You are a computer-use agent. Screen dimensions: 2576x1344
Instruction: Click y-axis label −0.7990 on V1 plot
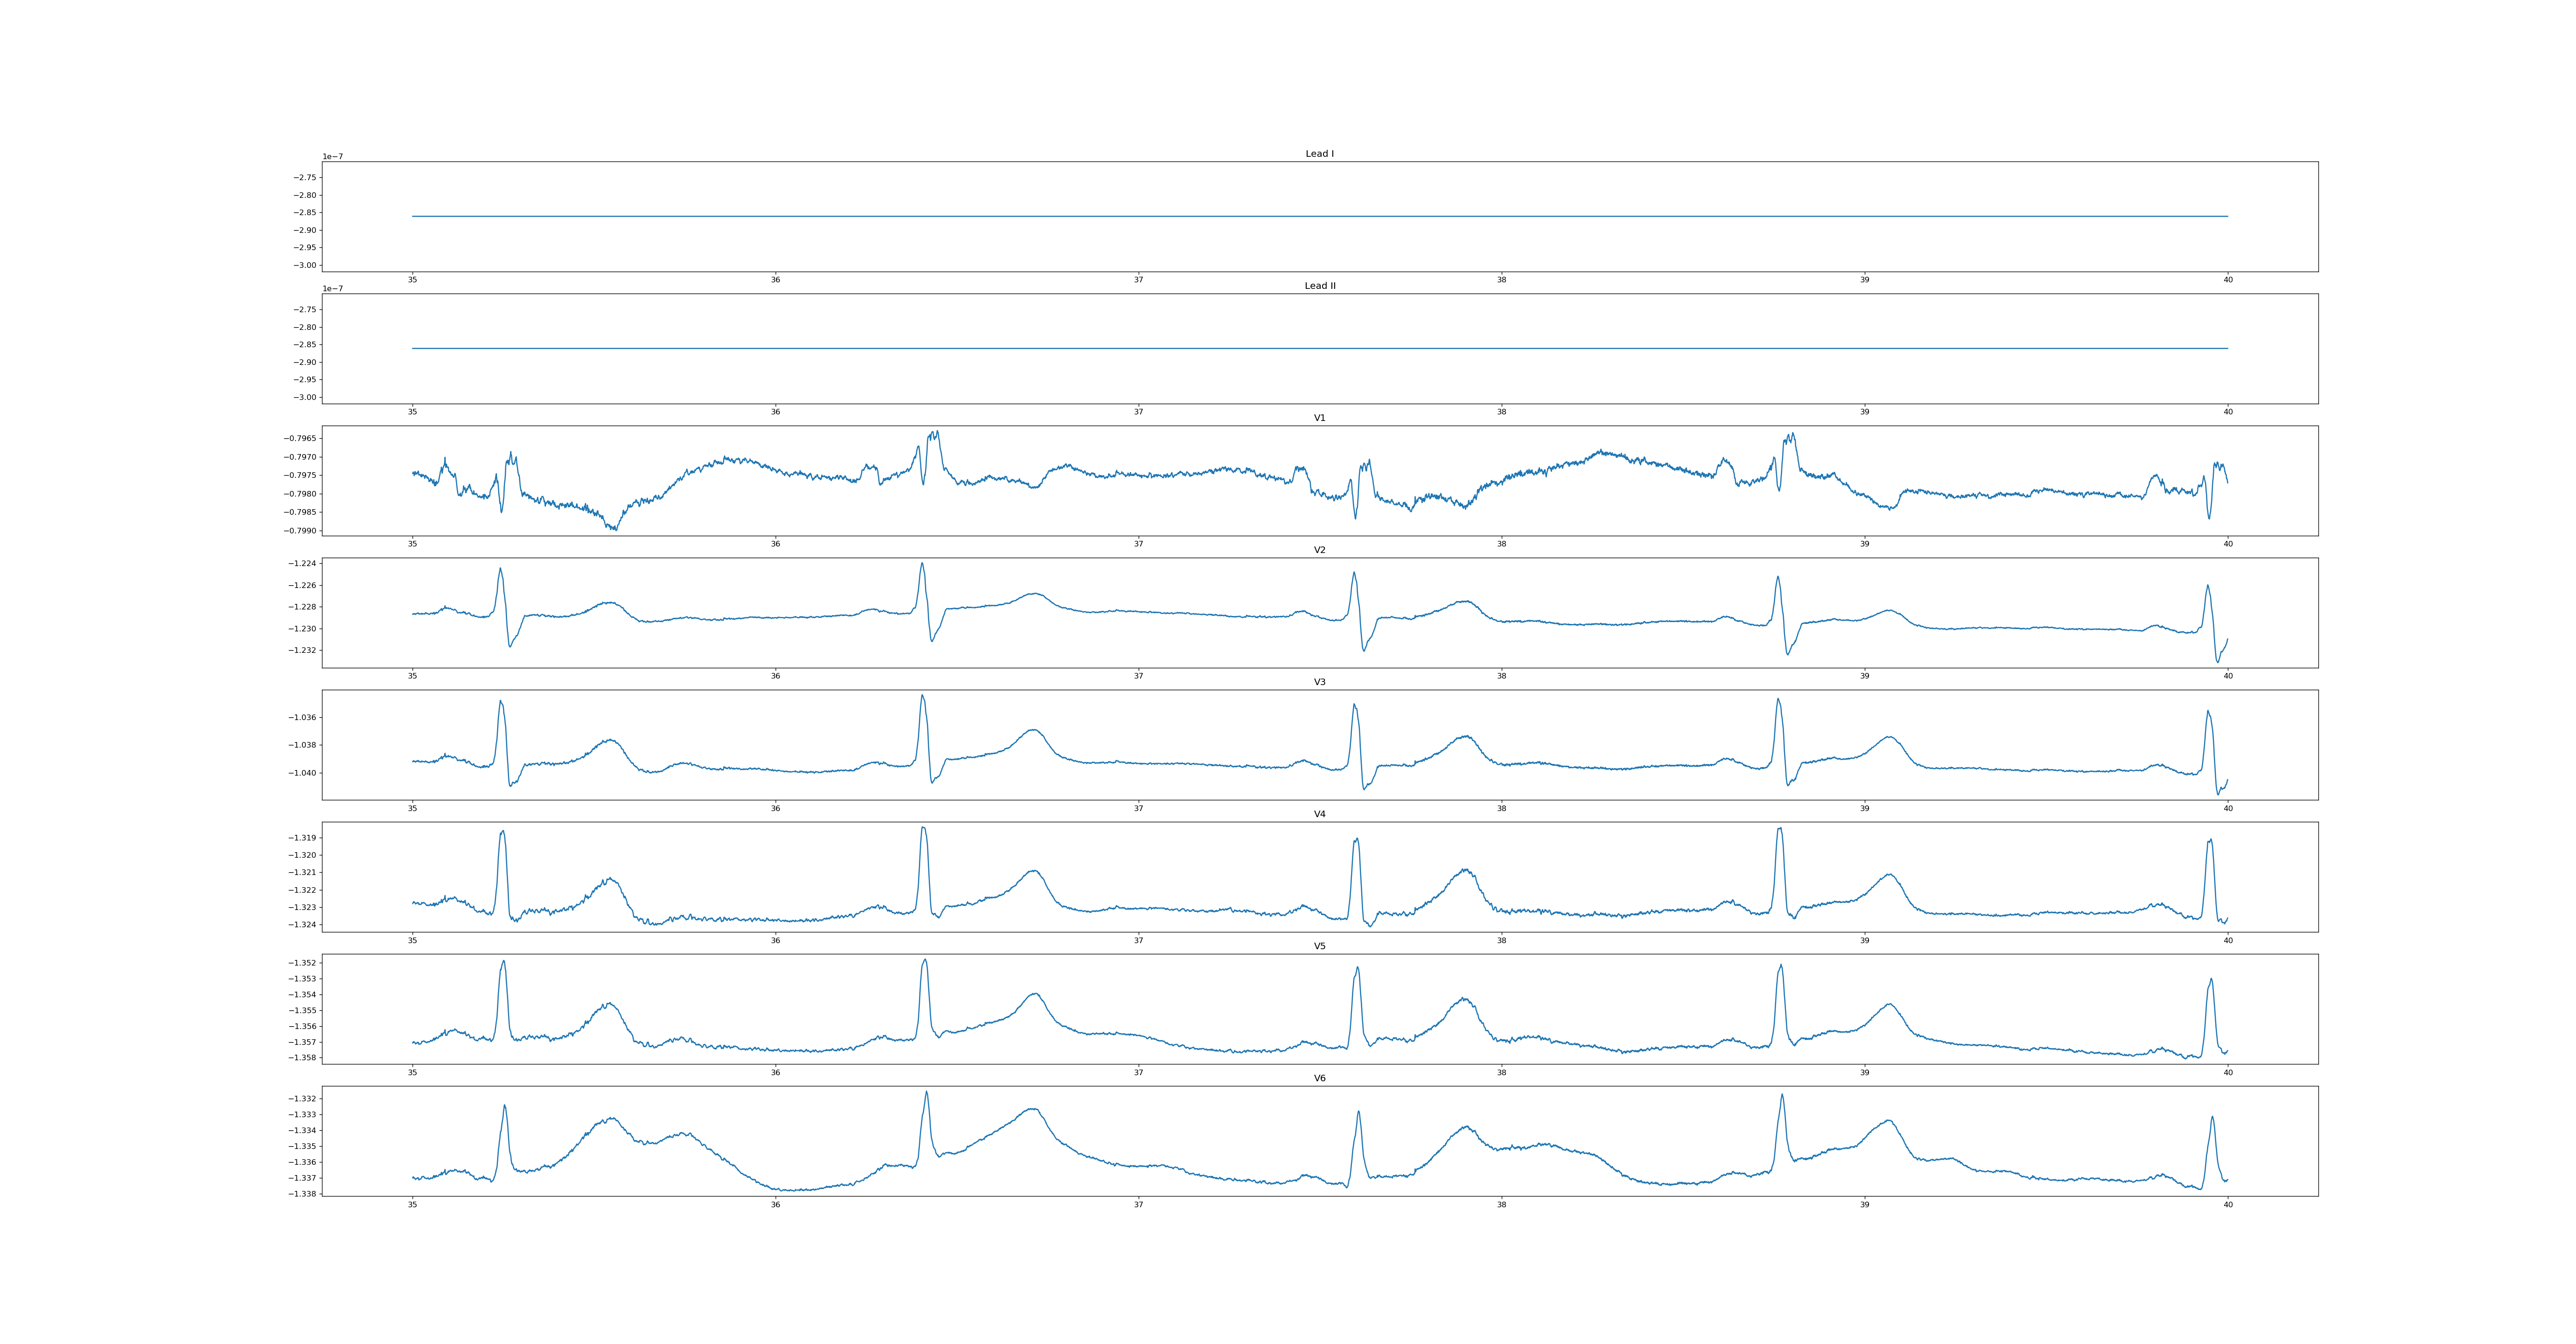click(300, 531)
